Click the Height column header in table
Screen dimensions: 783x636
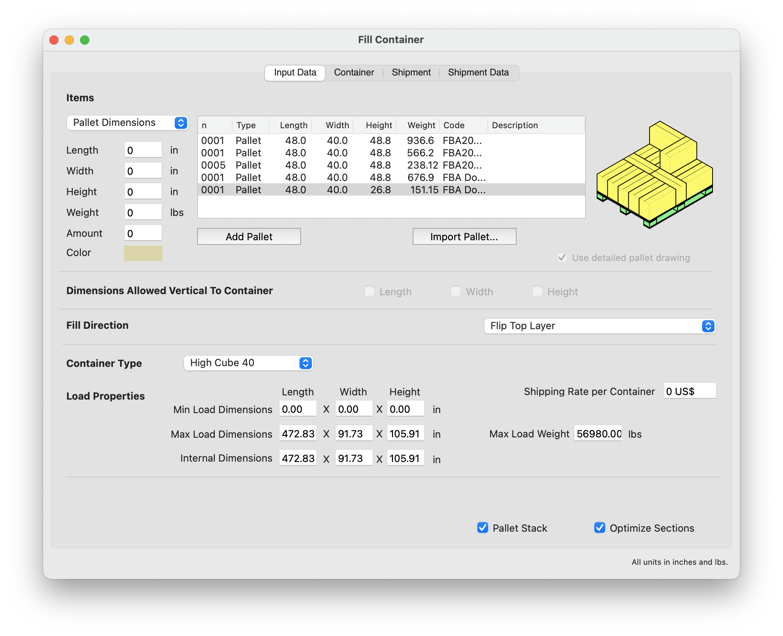[x=375, y=125]
